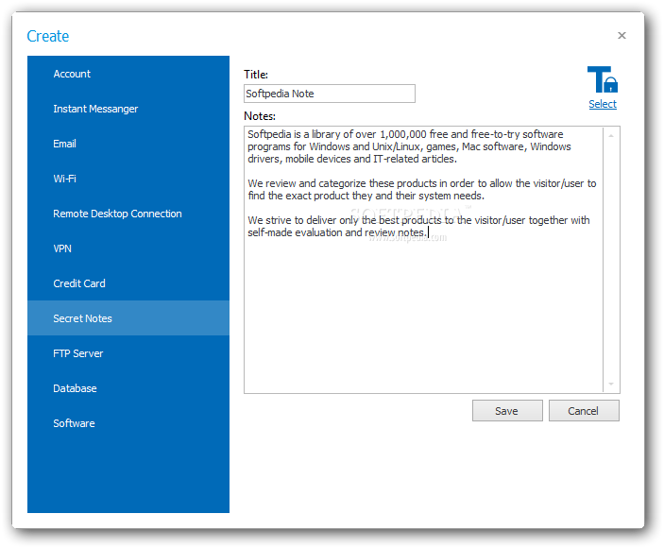Open the Instant Messanger category
Viewport: 664px width, 548px height.
[128, 109]
